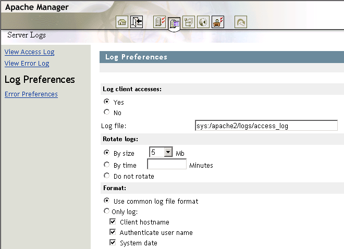Screen dimensions: 344x249
Task: Choose the rotate logs By time option
Action: pos(107,165)
